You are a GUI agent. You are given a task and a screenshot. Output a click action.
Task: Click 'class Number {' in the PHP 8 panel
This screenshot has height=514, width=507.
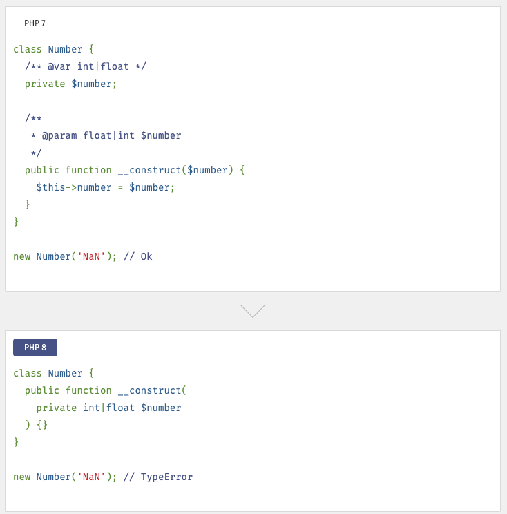coord(53,374)
